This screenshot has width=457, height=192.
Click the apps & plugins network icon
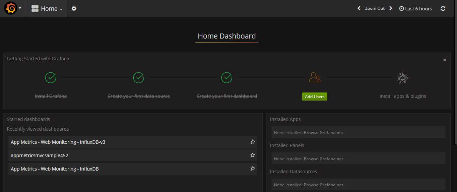point(403,78)
